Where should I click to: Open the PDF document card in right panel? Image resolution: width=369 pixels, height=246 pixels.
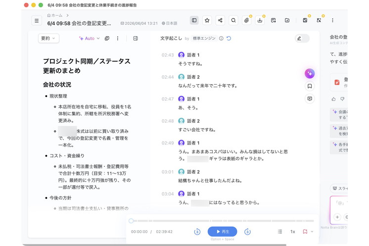click(339, 82)
